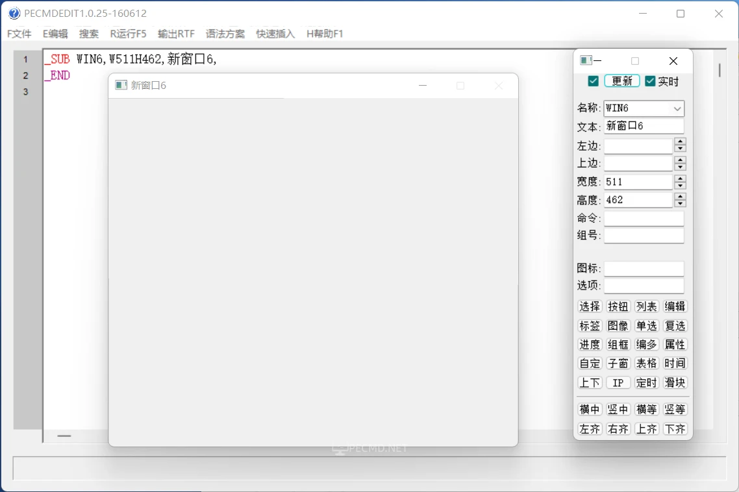This screenshot has height=492, width=739.
Task: Align controls with 左齐 button
Action: (590, 429)
